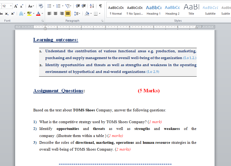Click the bold word "weakness" in question 2
Viewport: 231px width, 166px height.
(172, 129)
